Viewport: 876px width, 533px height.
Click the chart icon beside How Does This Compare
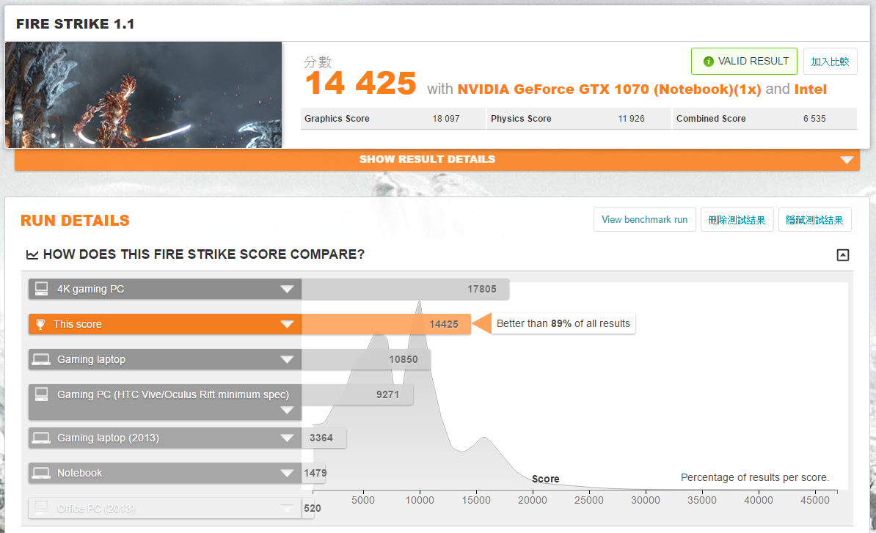(32, 255)
